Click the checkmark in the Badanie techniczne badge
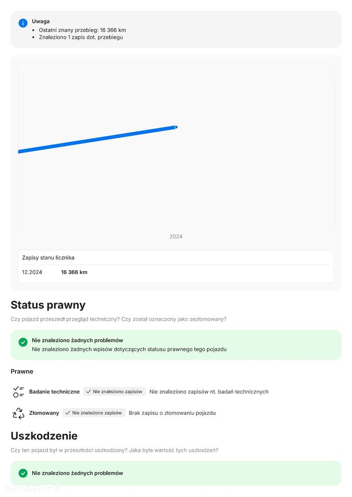 click(89, 392)
